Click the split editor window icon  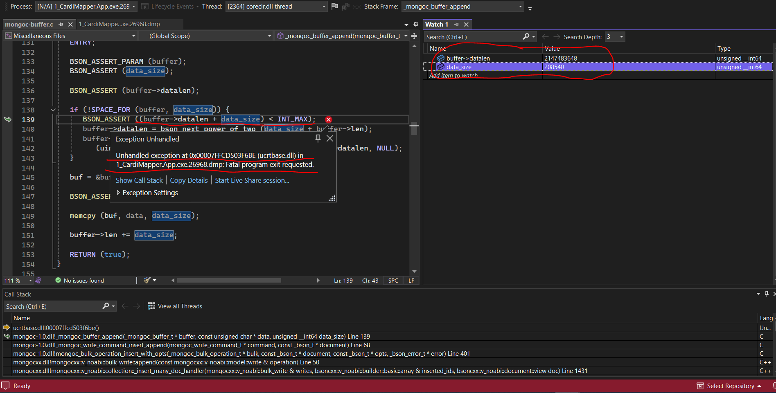point(414,36)
